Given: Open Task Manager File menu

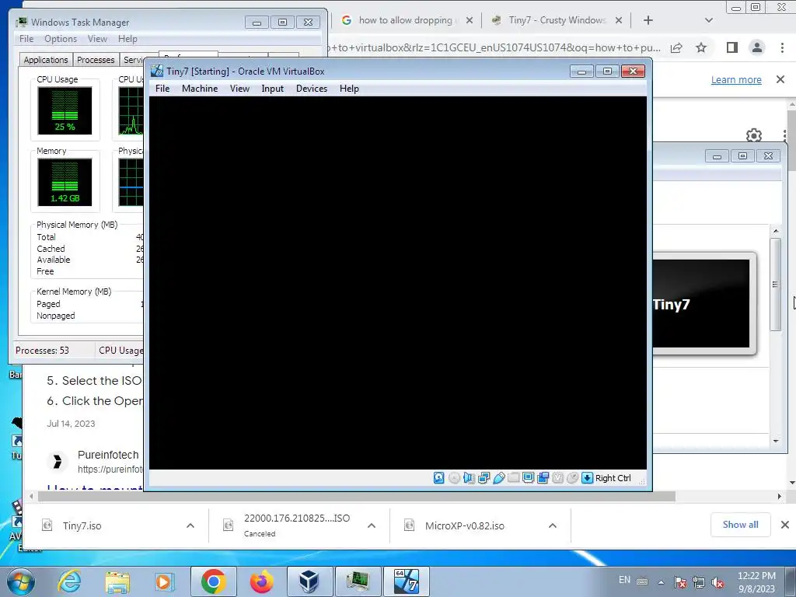Looking at the screenshot, I should click(26, 39).
